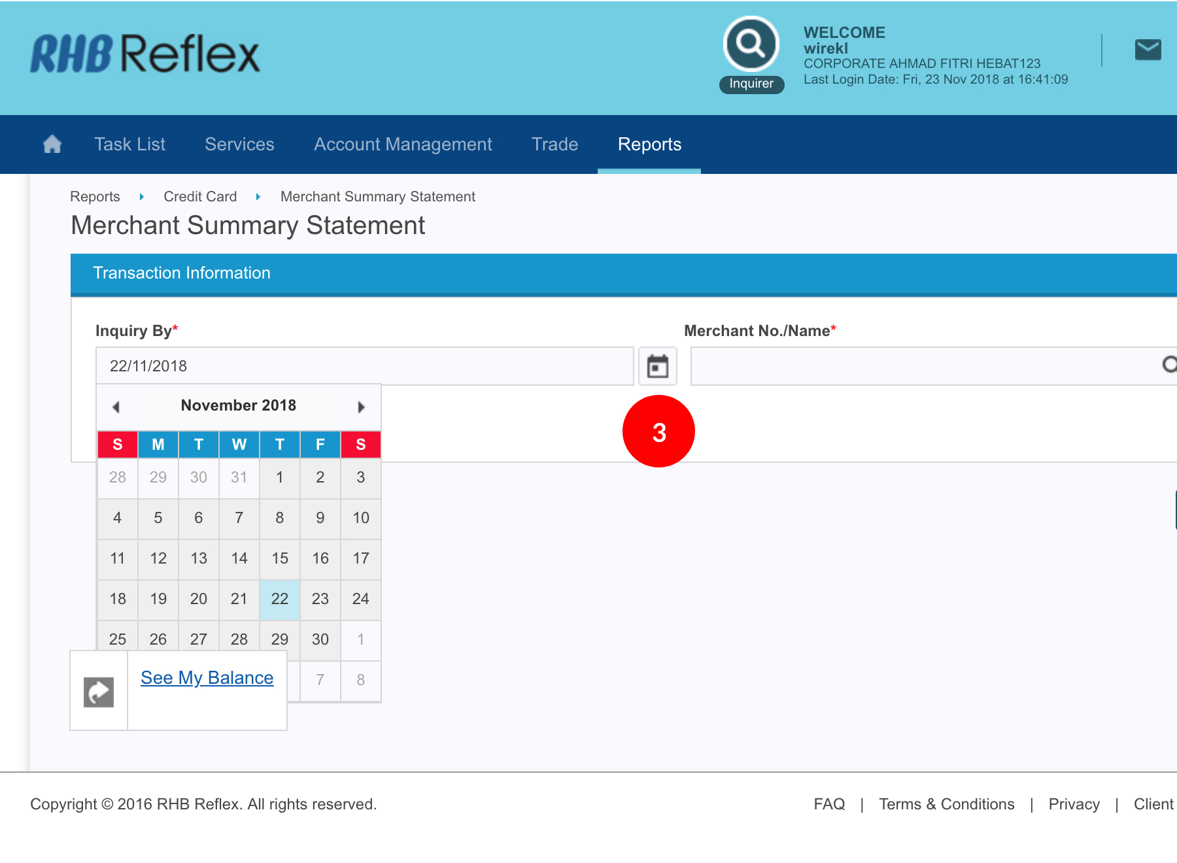Select the Services menu item
Viewport: 1177px width, 863px height.
click(239, 144)
